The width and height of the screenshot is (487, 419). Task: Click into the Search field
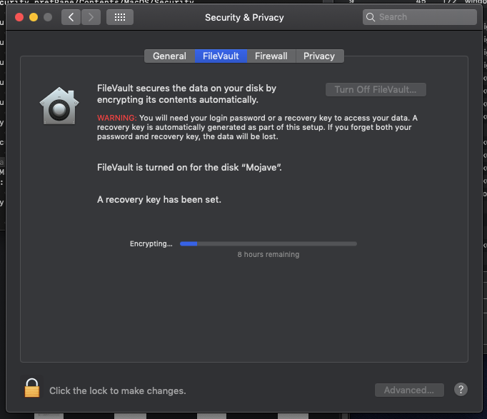[420, 17]
